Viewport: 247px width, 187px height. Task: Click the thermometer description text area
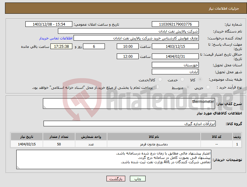(129, 104)
